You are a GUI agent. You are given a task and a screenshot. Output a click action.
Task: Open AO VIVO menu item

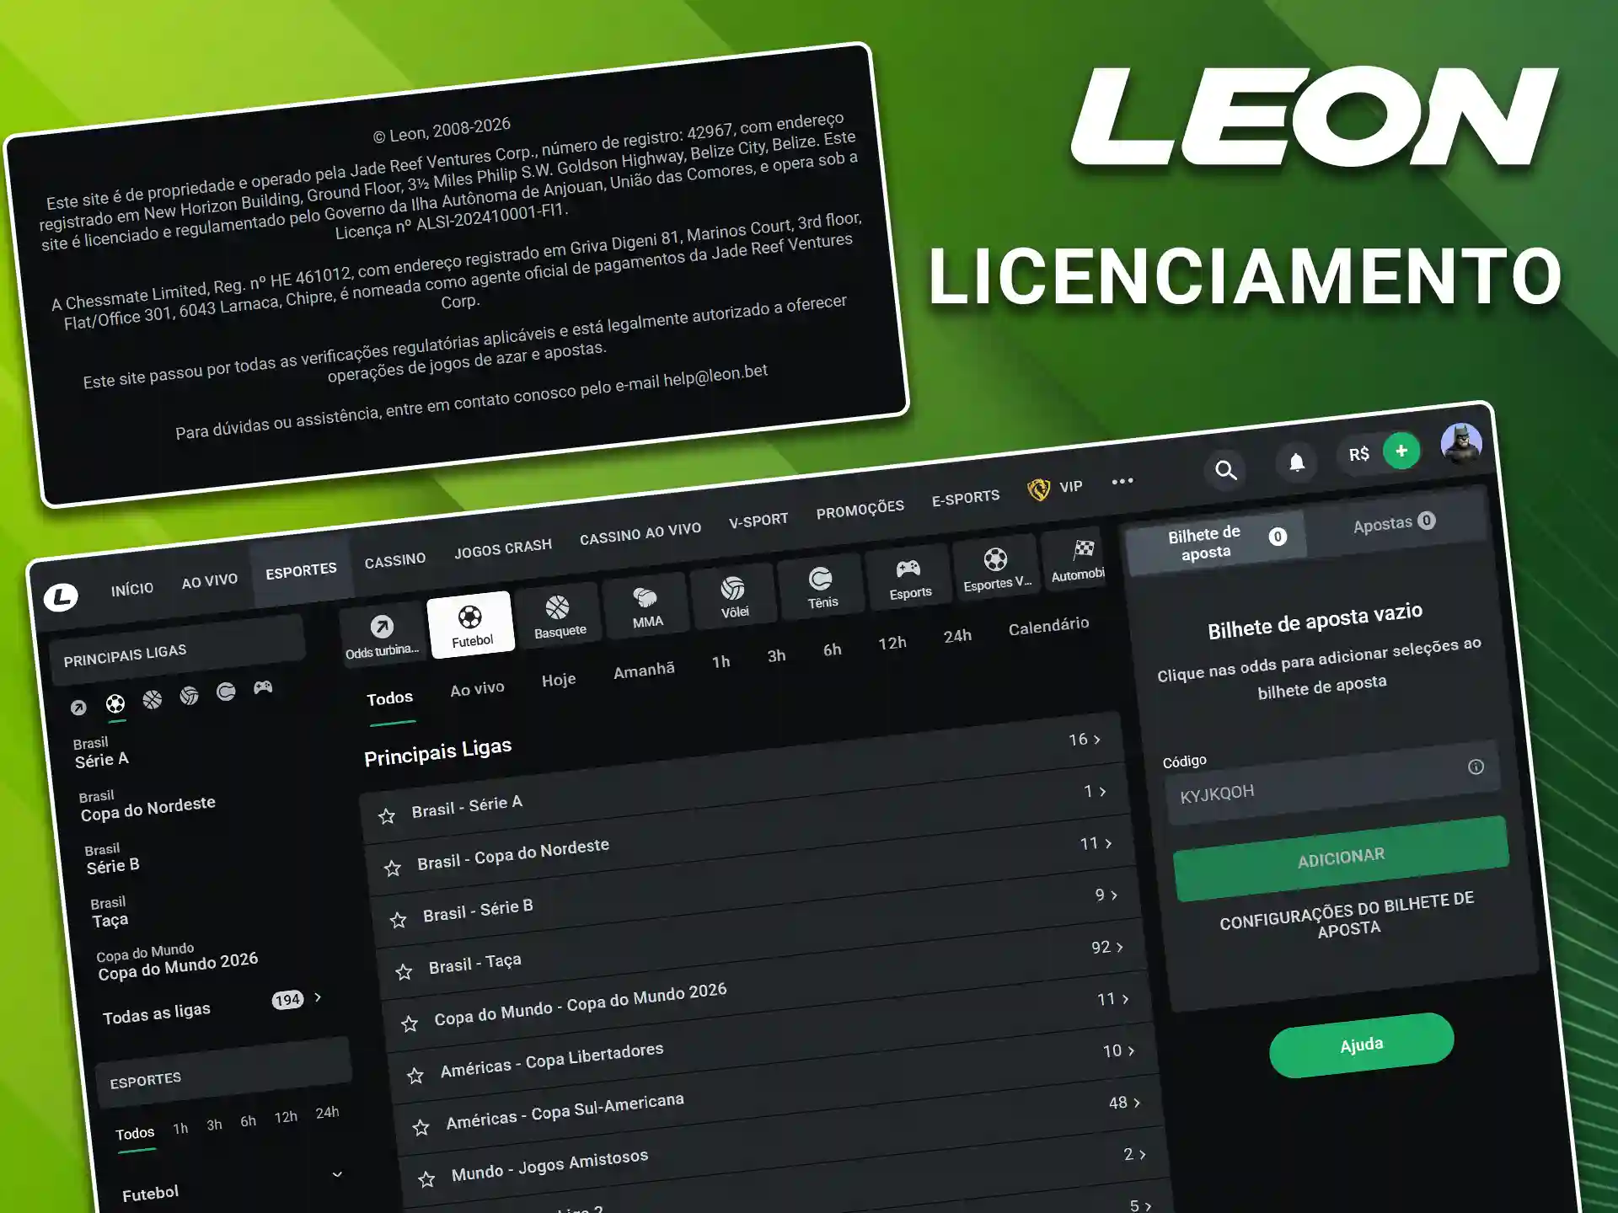[x=209, y=581]
